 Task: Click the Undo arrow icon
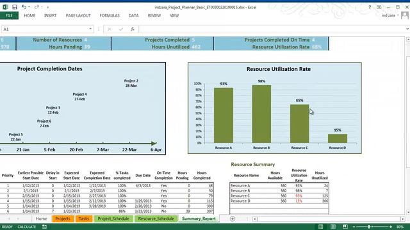(x=24, y=7)
